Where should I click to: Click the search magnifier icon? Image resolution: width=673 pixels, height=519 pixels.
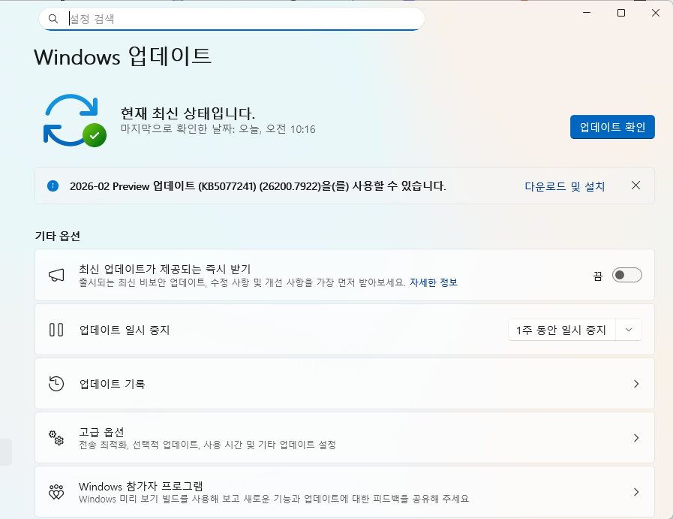(53, 19)
